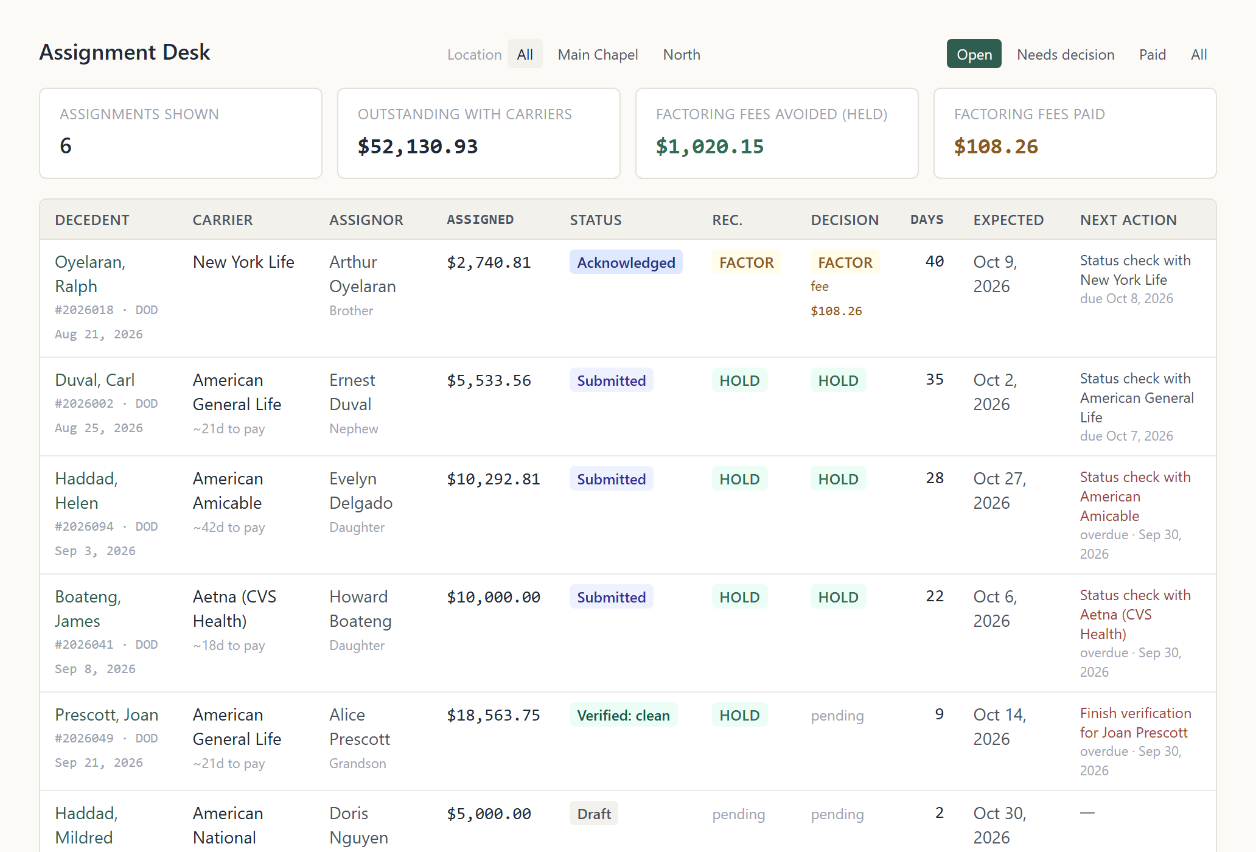Select the All location filter

coord(525,54)
